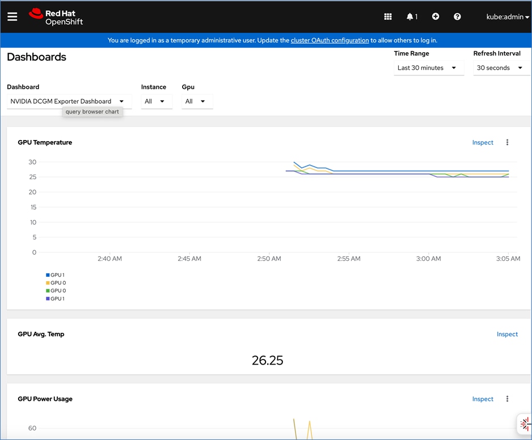Open the Gpu filter dropdown
This screenshot has width=532, height=440.
(x=197, y=101)
